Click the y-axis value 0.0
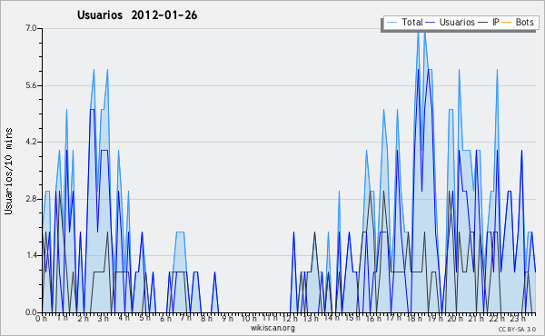Image resolution: width=545 pixels, height=336 pixels. (31, 312)
